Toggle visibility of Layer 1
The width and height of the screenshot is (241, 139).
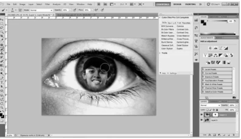click(202, 115)
